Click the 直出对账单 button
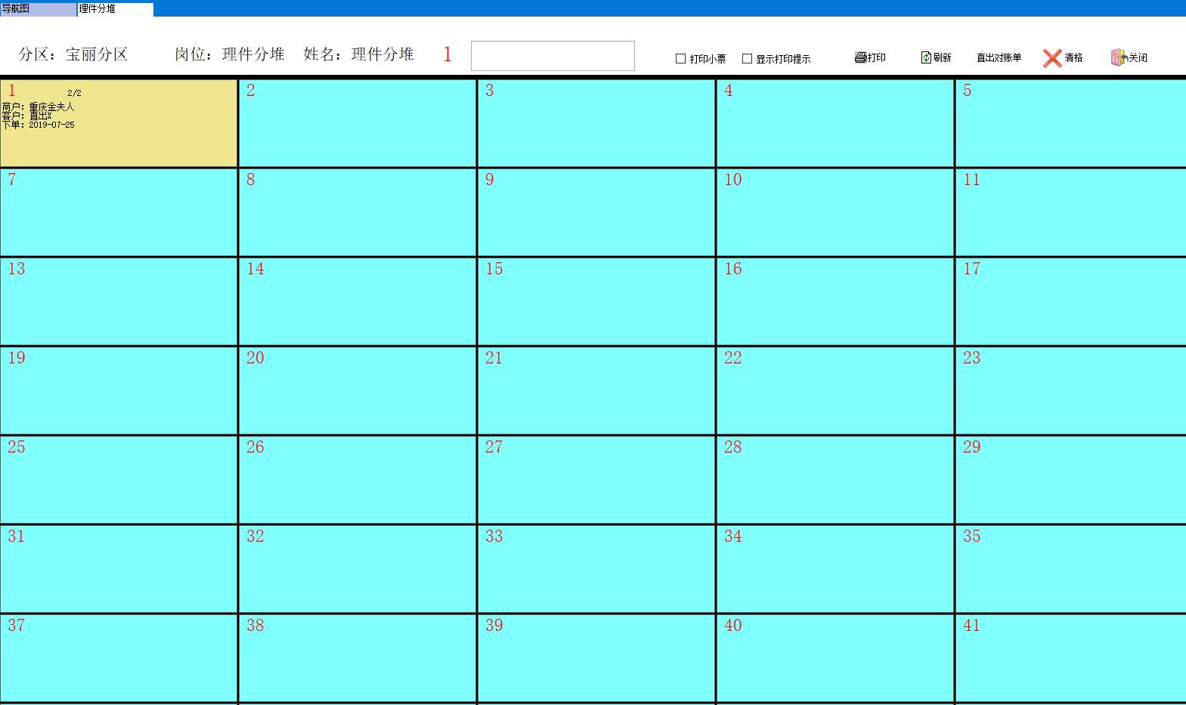 click(x=999, y=57)
